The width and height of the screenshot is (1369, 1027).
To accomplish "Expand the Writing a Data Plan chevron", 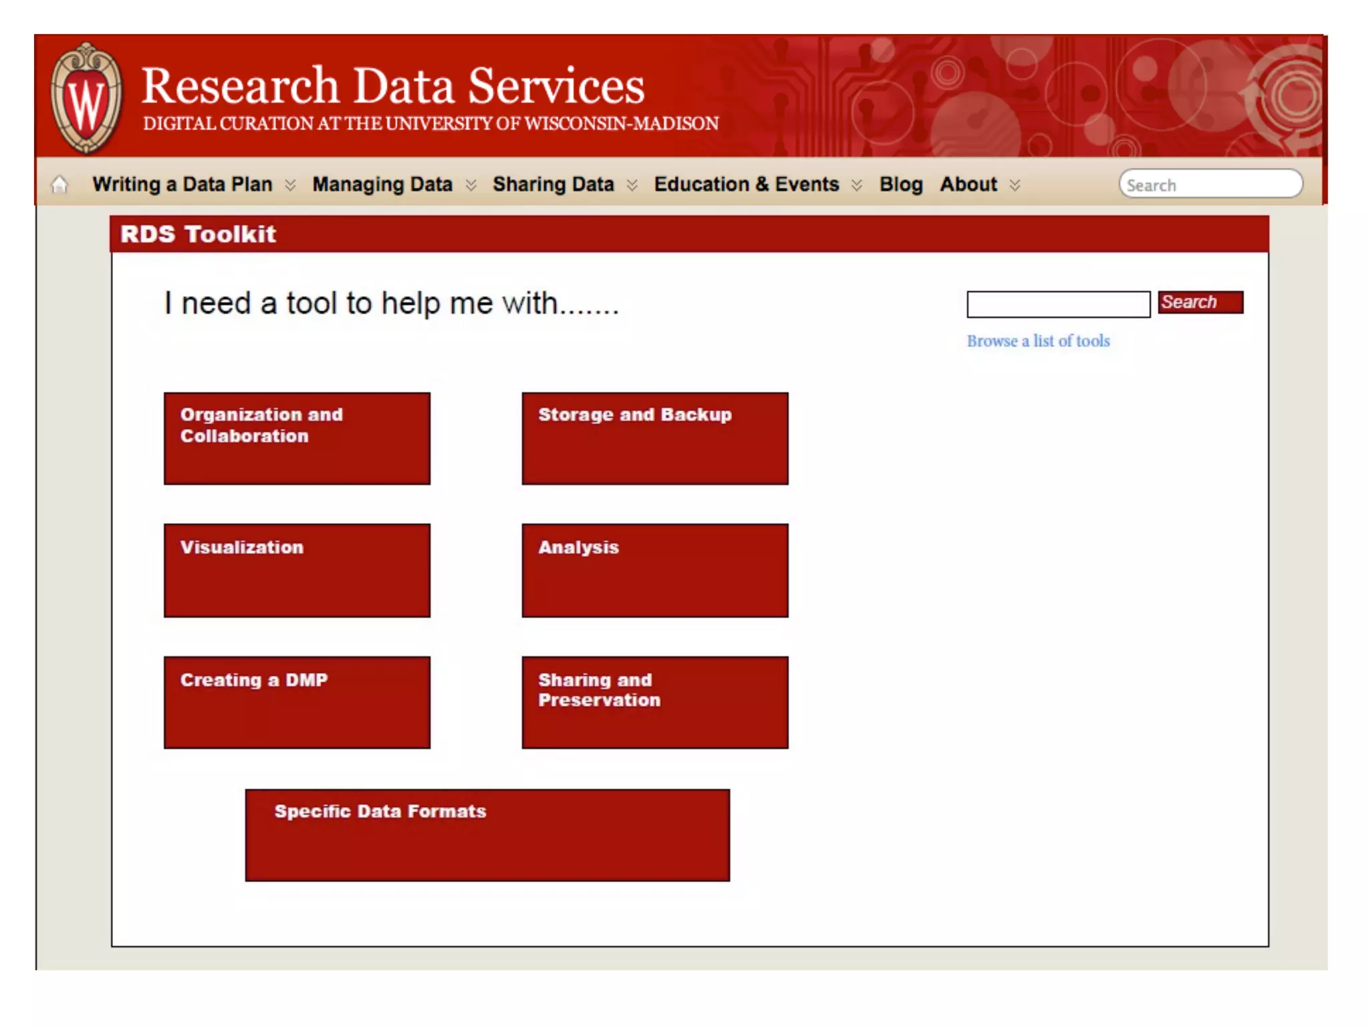I will (x=290, y=185).
